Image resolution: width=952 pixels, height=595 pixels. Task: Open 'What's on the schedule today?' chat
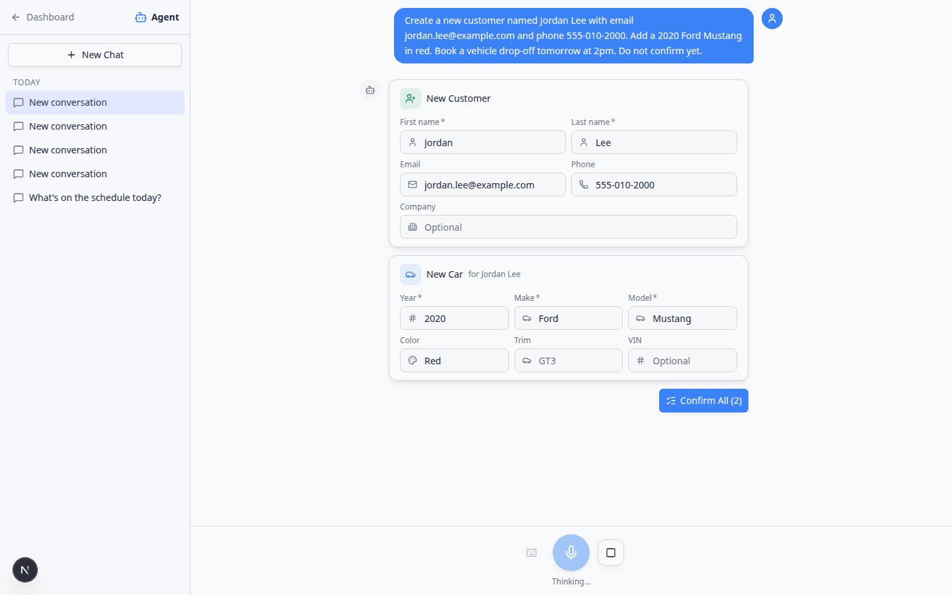tap(95, 198)
